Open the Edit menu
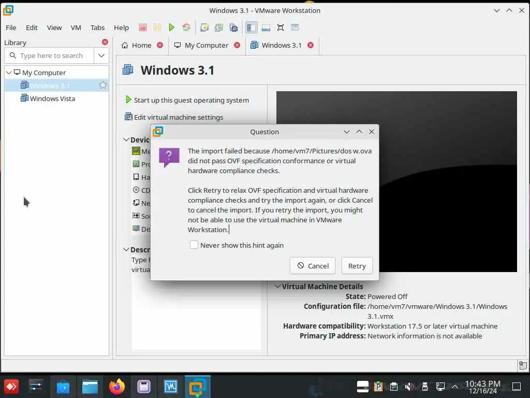This screenshot has height=398, width=530. (32, 28)
